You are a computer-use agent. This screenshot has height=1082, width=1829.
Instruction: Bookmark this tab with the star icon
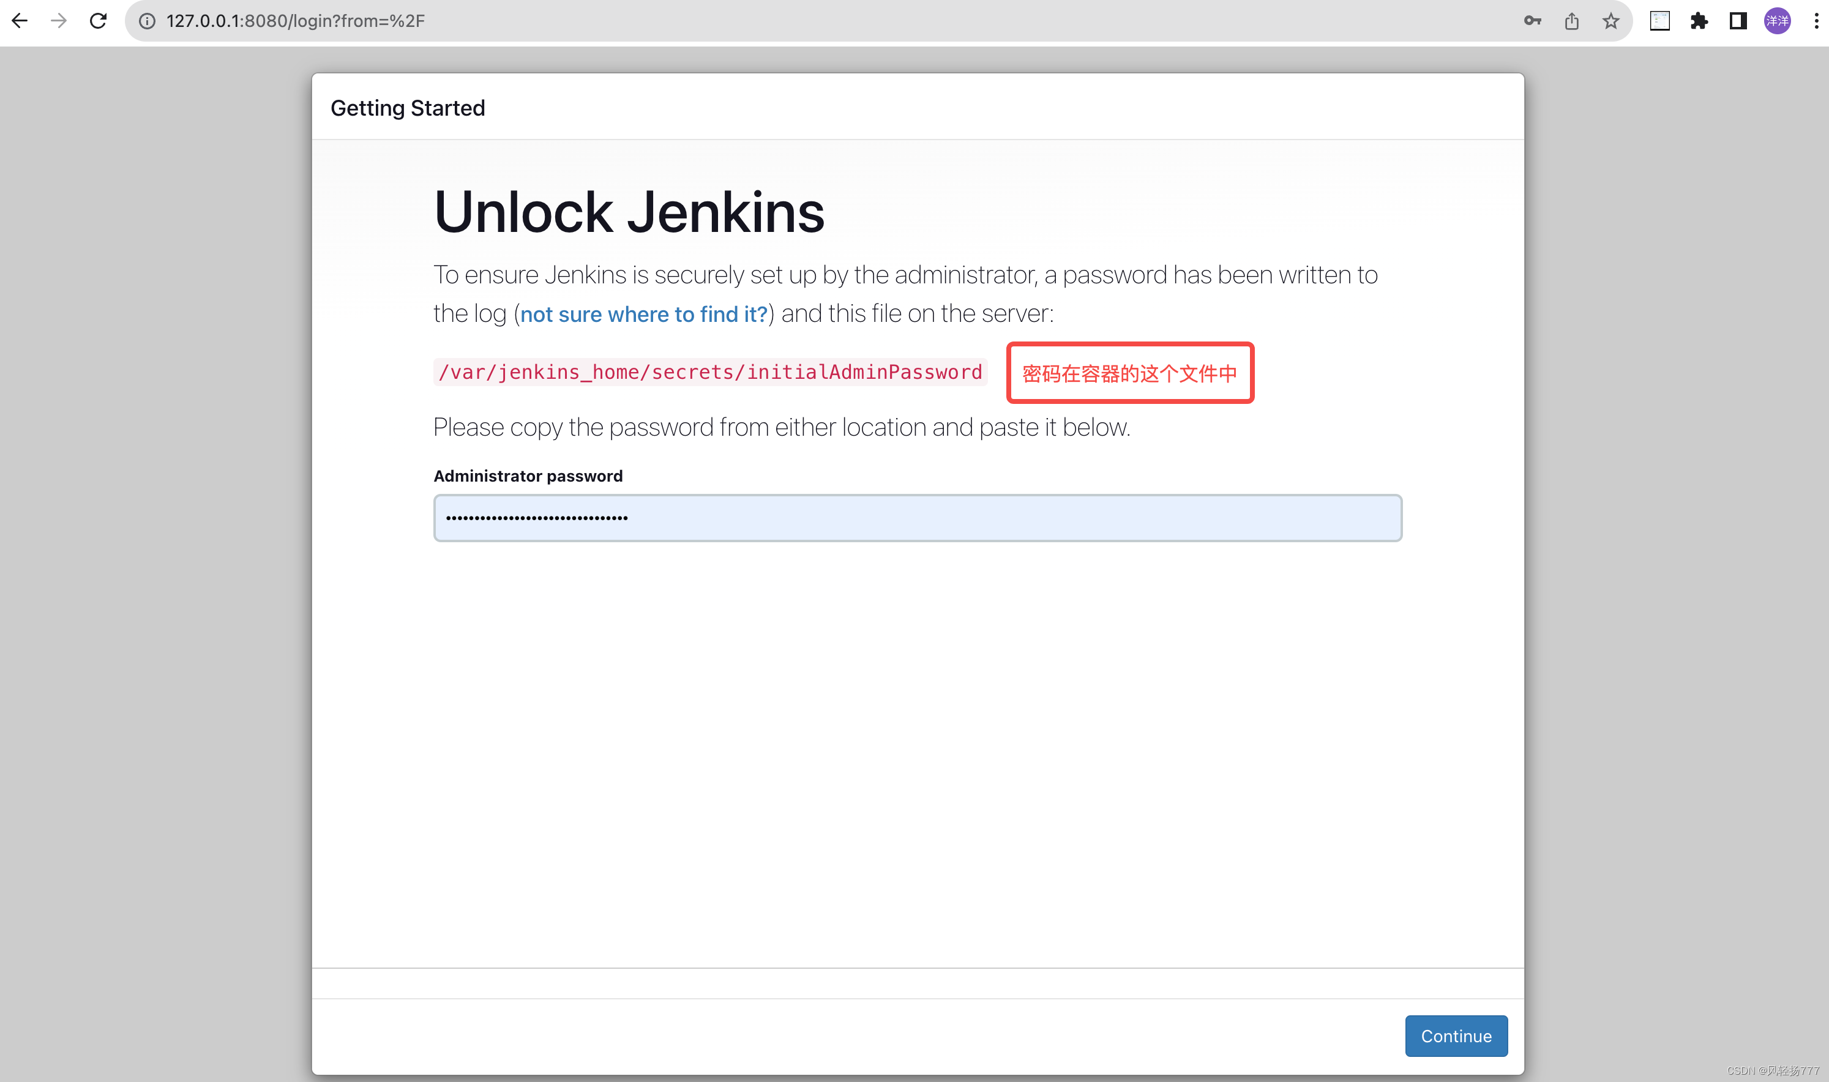coord(1611,21)
